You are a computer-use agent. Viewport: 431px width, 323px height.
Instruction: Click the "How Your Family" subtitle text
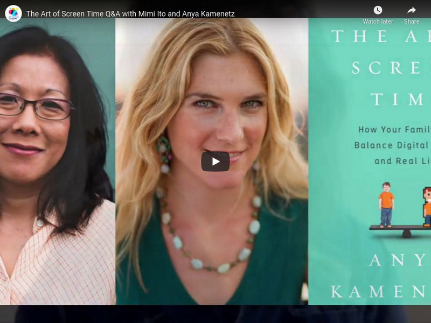[394, 130]
